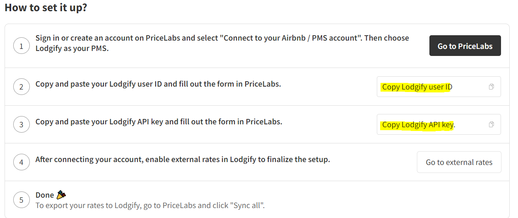This screenshot has width=518, height=218.
Task: Click the "enable external rates in Lodgify" instruction
Action: [x=183, y=159]
